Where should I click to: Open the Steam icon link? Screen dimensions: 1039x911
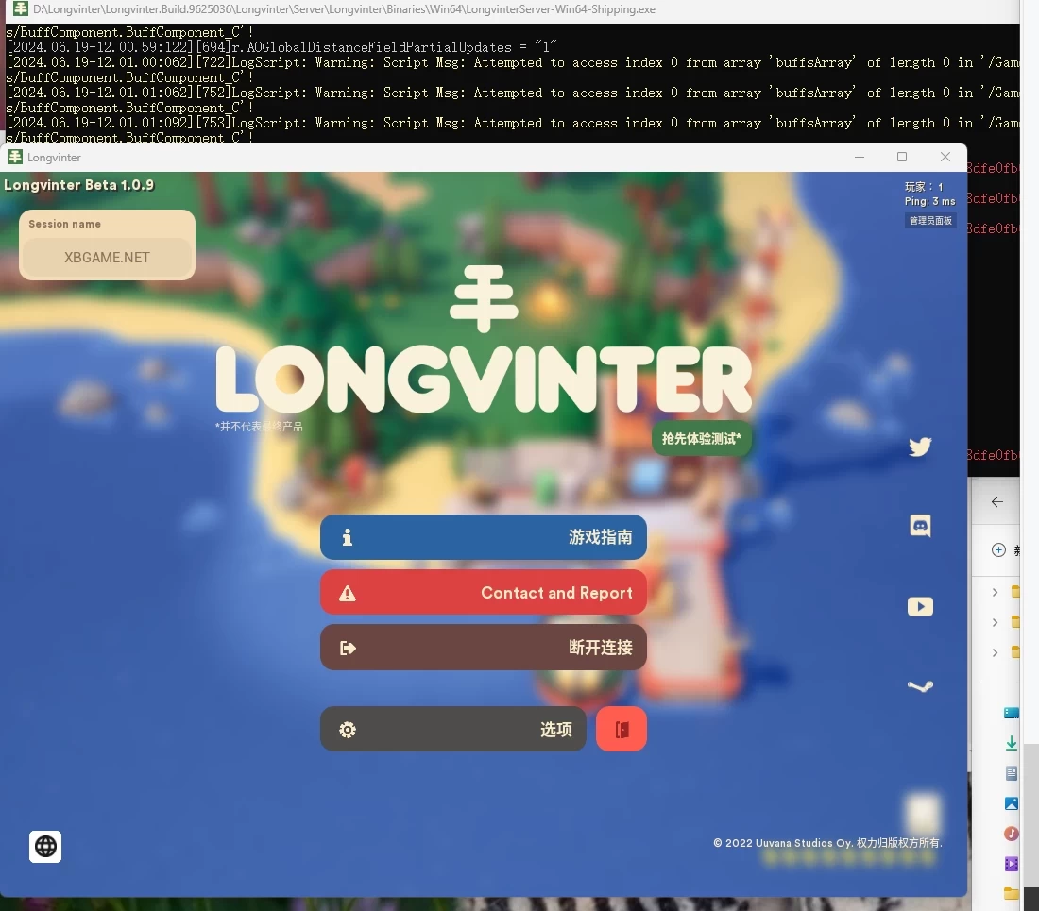[x=920, y=686]
